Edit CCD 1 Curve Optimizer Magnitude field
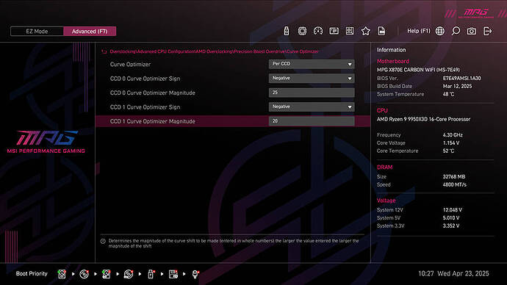 pyautogui.click(x=312, y=121)
